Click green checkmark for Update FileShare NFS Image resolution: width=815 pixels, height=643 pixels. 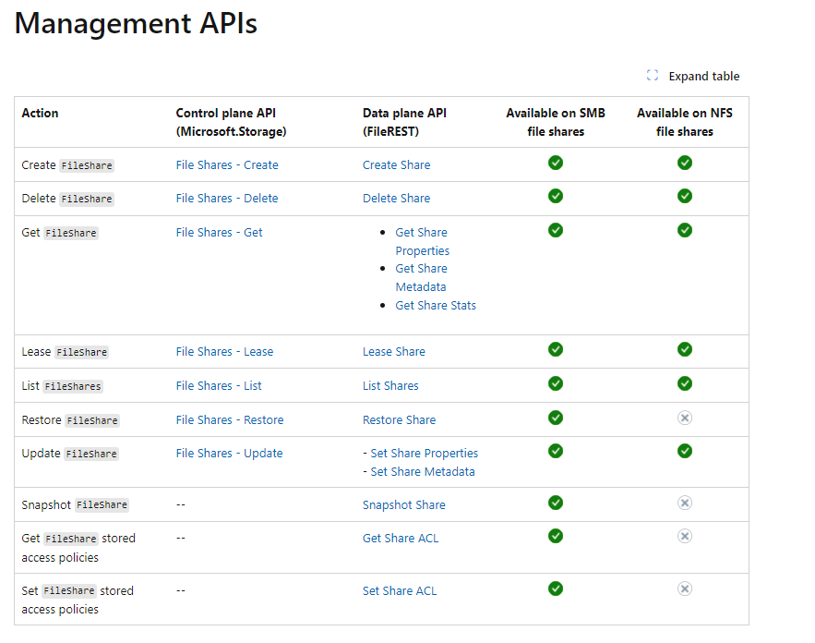pyautogui.click(x=685, y=451)
